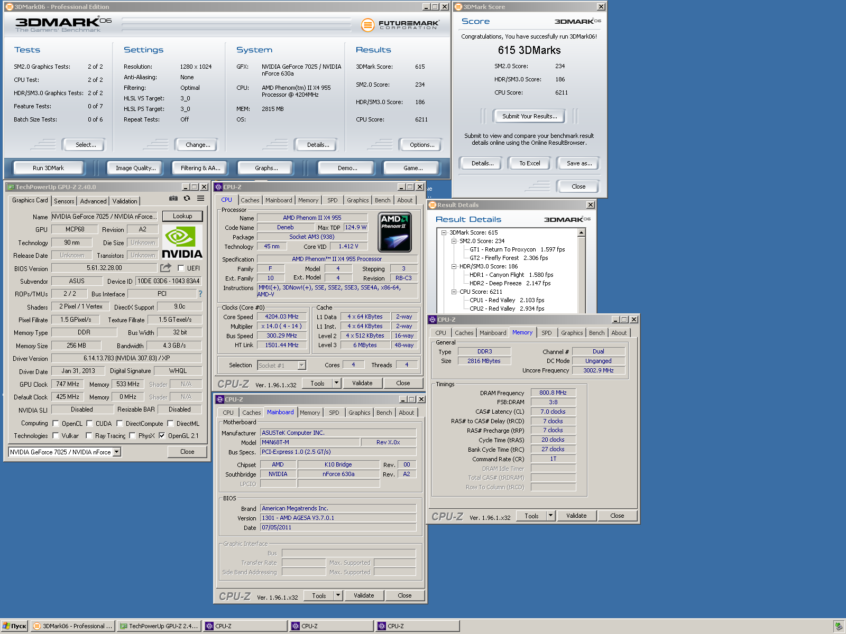This screenshot has height=634, width=846.
Task: Click scroll-up arrow in Result Details
Action: [582, 233]
